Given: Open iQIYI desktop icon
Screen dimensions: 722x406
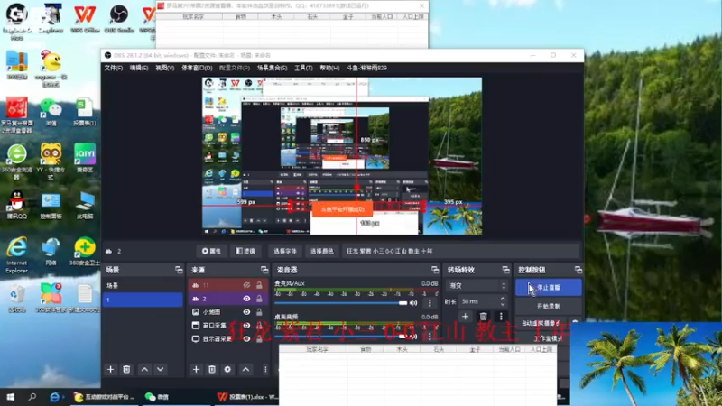Looking at the screenshot, I should click(x=85, y=158).
